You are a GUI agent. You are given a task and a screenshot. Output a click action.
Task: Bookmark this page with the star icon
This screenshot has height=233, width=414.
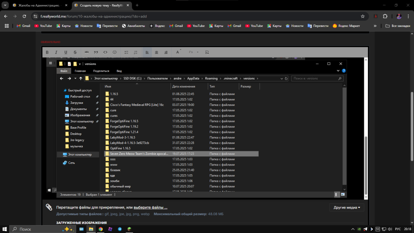[x=363, y=17]
